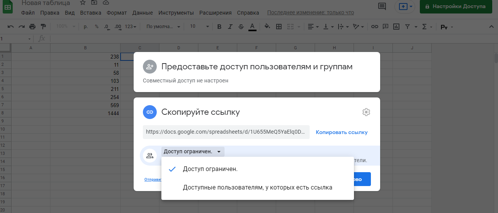Screen dimensions: 498x213
Task: Select the Доступ ограничен option
Action: coord(210,169)
